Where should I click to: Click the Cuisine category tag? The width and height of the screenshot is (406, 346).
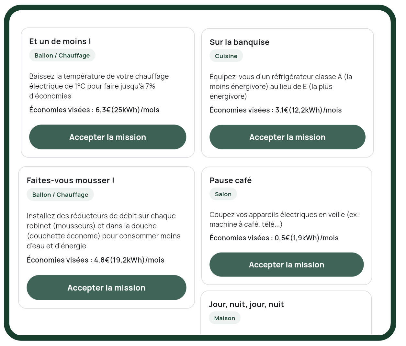click(226, 56)
